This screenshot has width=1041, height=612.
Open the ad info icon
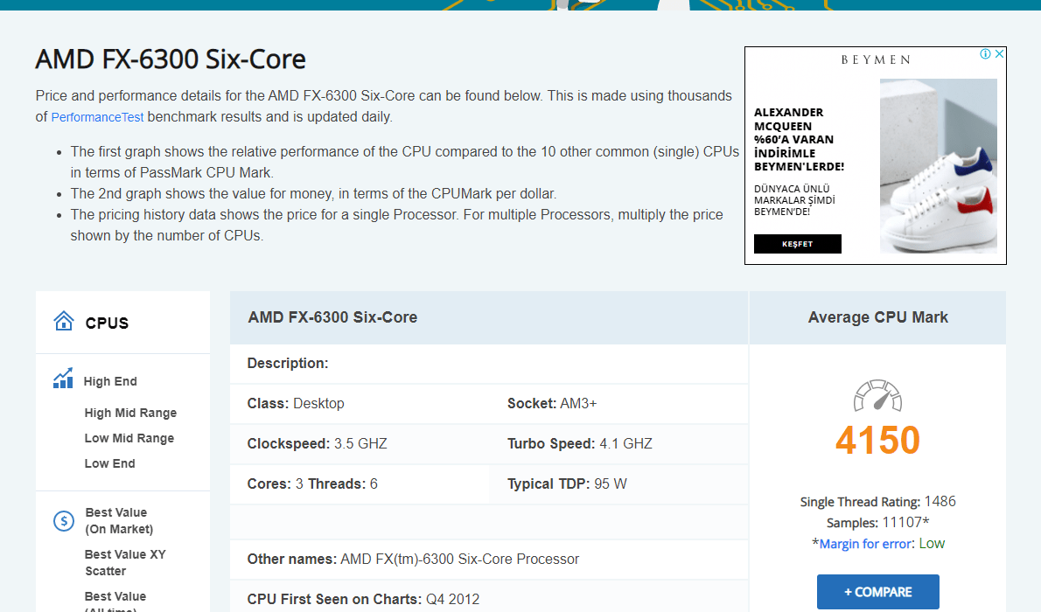(x=986, y=53)
